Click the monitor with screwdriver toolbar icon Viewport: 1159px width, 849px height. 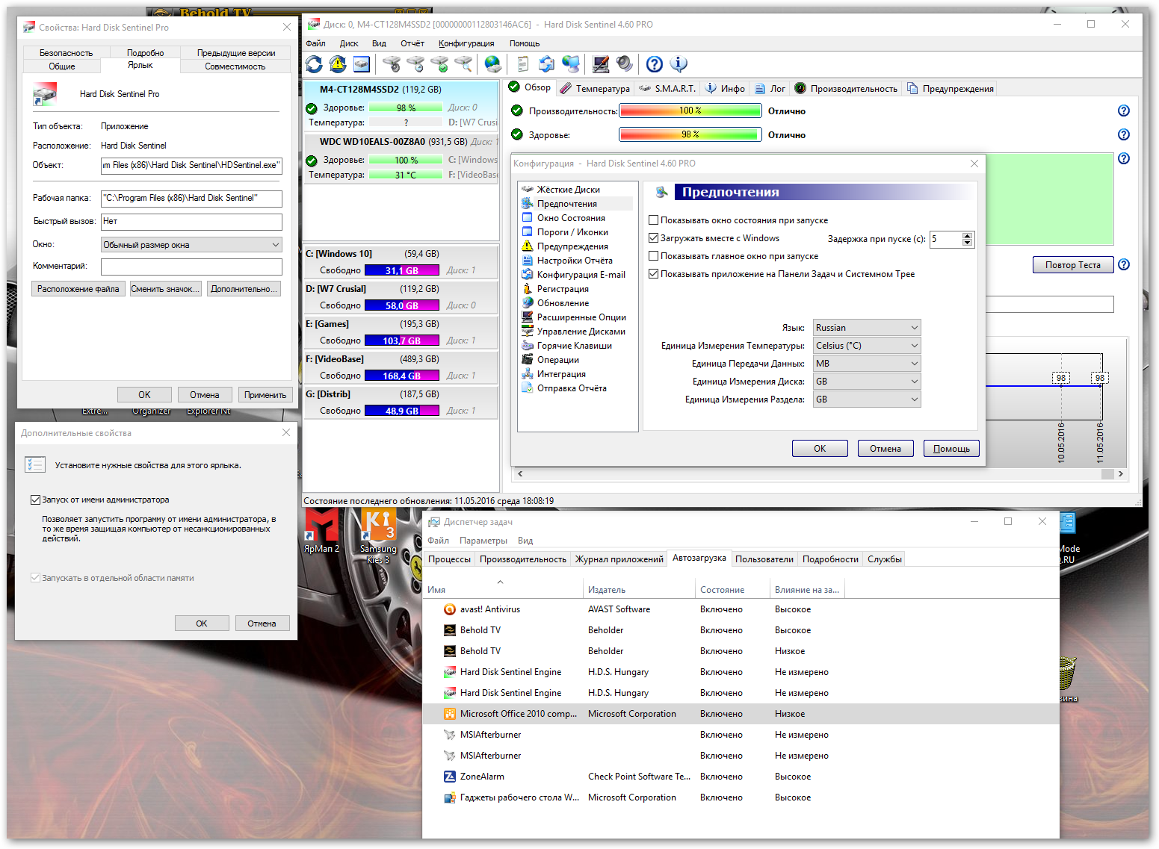(601, 64)
